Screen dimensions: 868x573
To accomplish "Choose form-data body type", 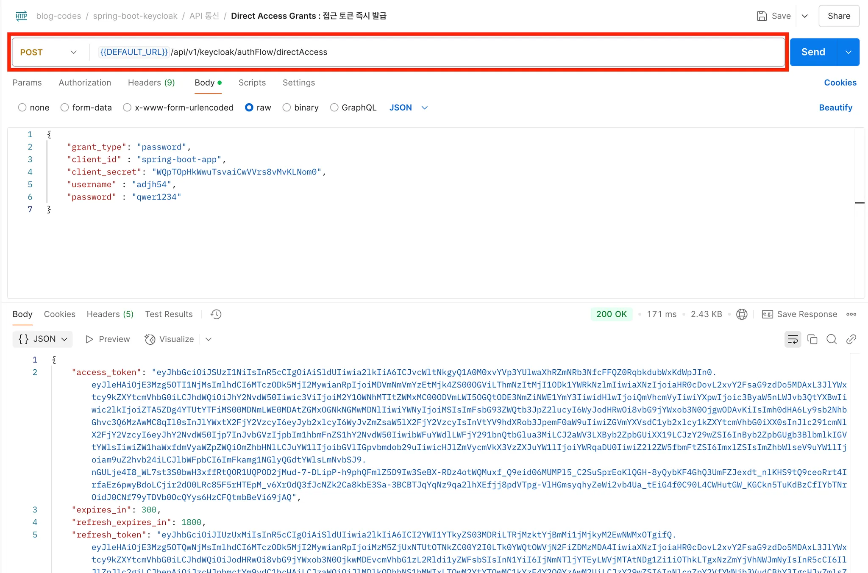I will click(65, 108).
